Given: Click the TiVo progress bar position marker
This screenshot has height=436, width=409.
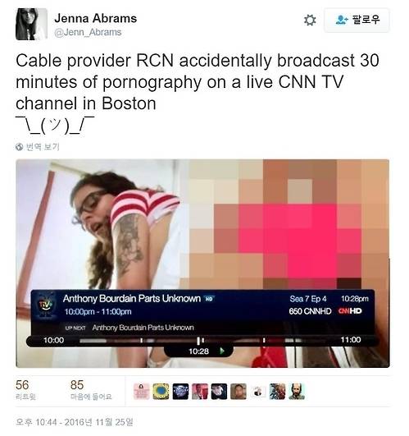Looking at the screenshot, I should click(x=198, y=341).
